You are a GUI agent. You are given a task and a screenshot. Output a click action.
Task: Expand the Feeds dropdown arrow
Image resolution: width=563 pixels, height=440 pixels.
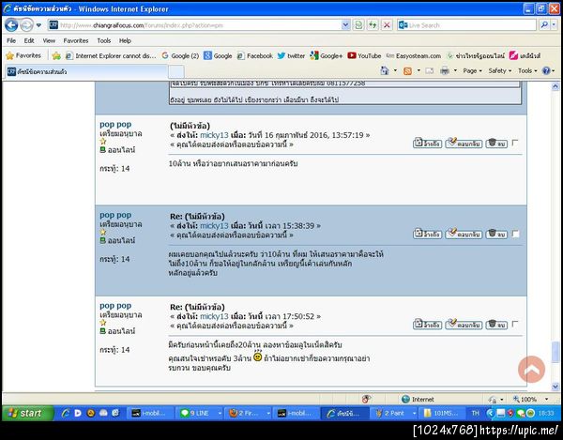click(418, 70)
